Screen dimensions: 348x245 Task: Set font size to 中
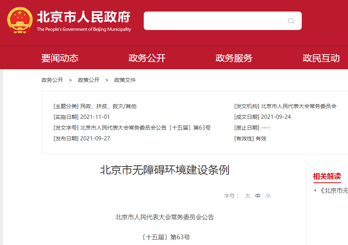(x=258, y=196)
